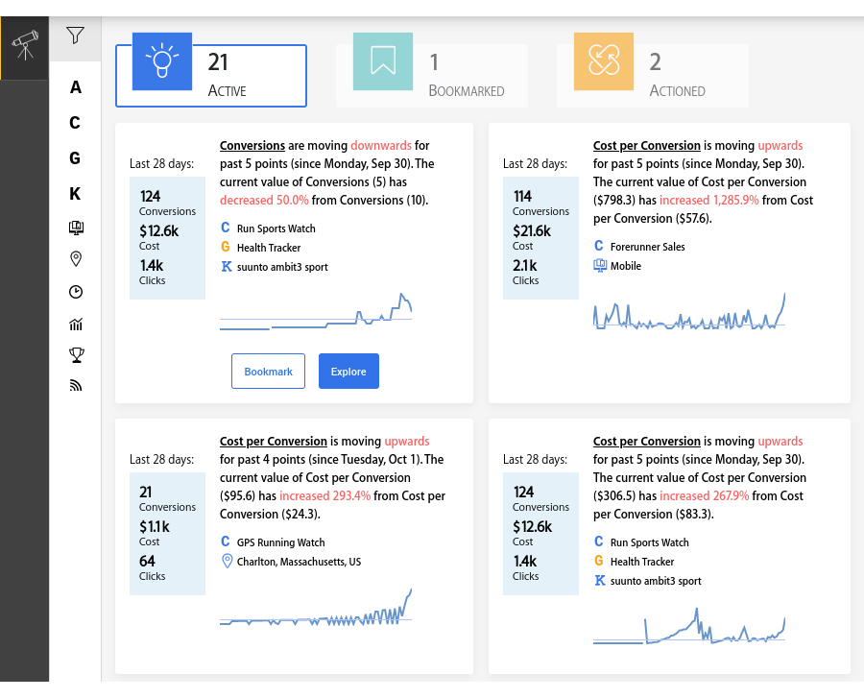Filter by letter A in the sidebar
The width and height of the screenshot is (864, 698).
pos(76,87)
